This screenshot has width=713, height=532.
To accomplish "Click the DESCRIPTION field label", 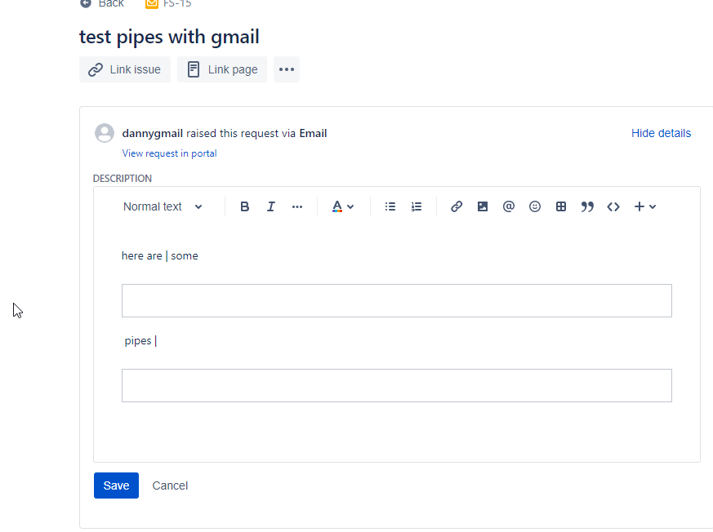I will pyautogui.click(x=123, y=179).
